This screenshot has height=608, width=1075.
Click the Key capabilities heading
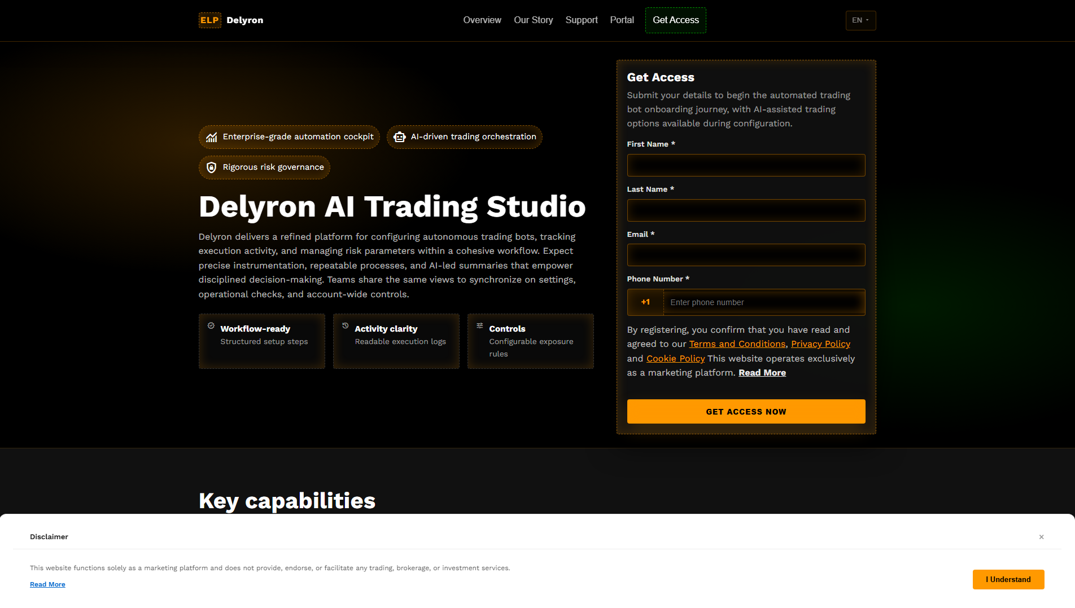(287, 501)
